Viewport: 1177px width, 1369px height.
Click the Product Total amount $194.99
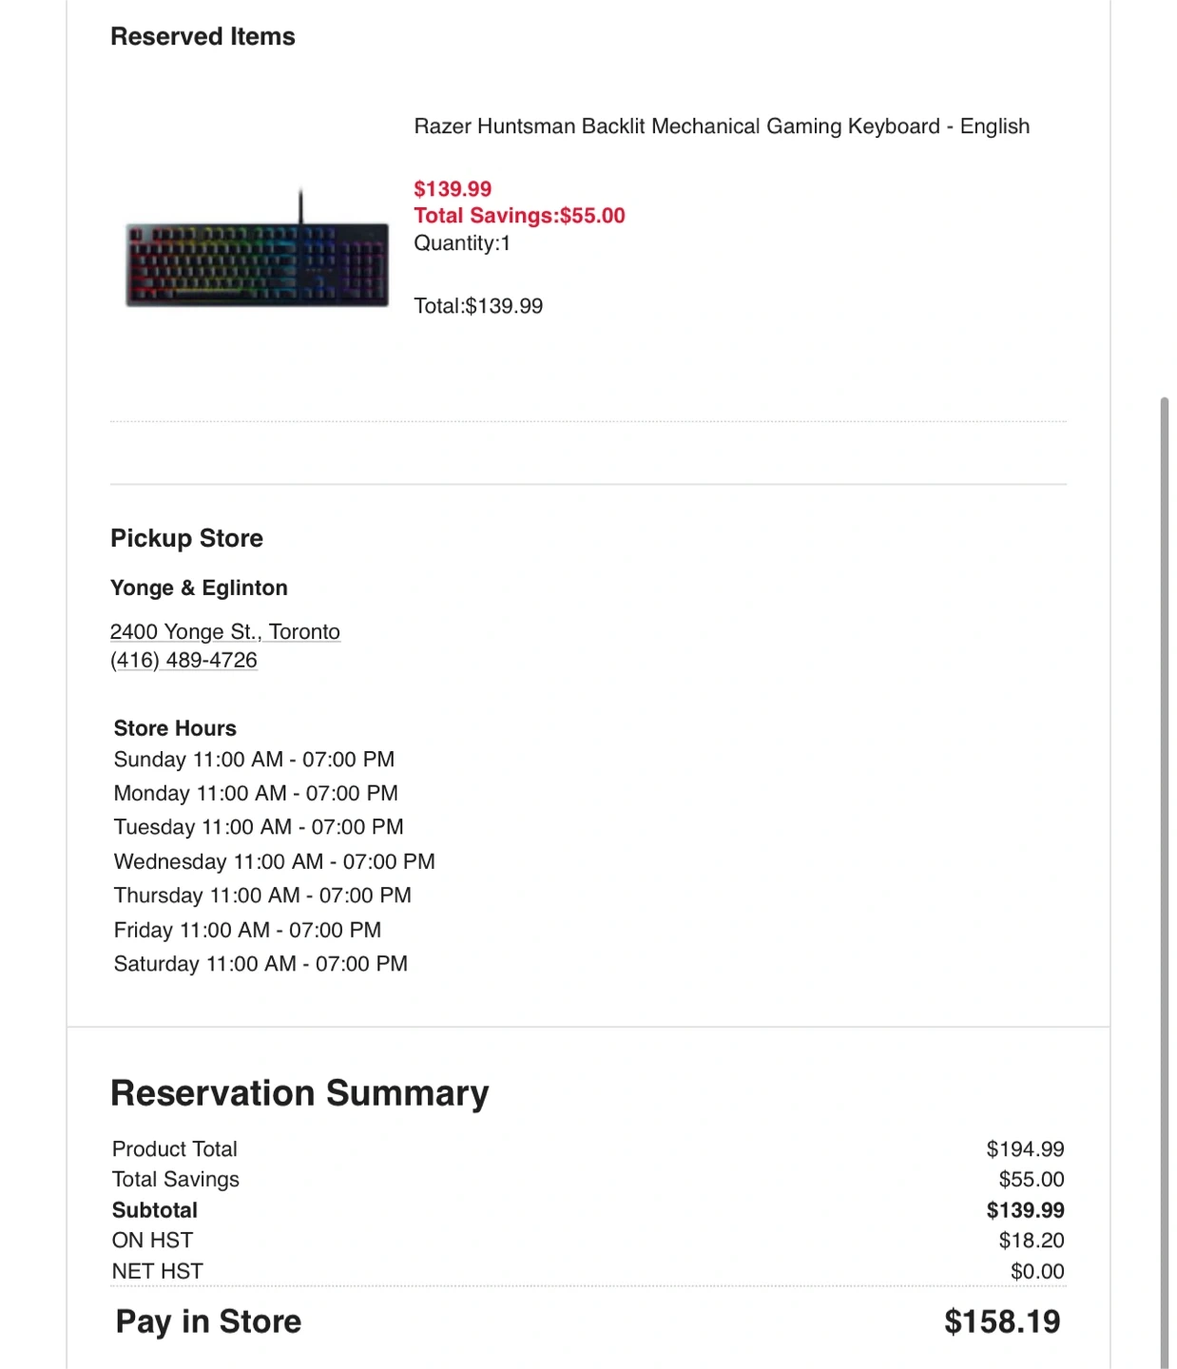tap(1025, 1149)
